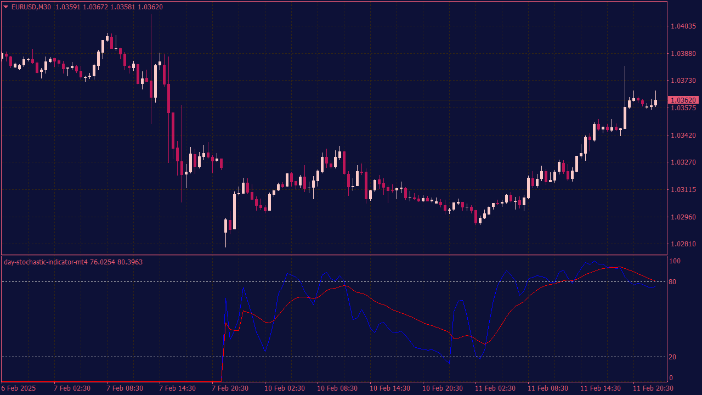Viewport: 702px width, 395px height.
Task: Click the current price label 1.03620
Action: pos(683,100)
